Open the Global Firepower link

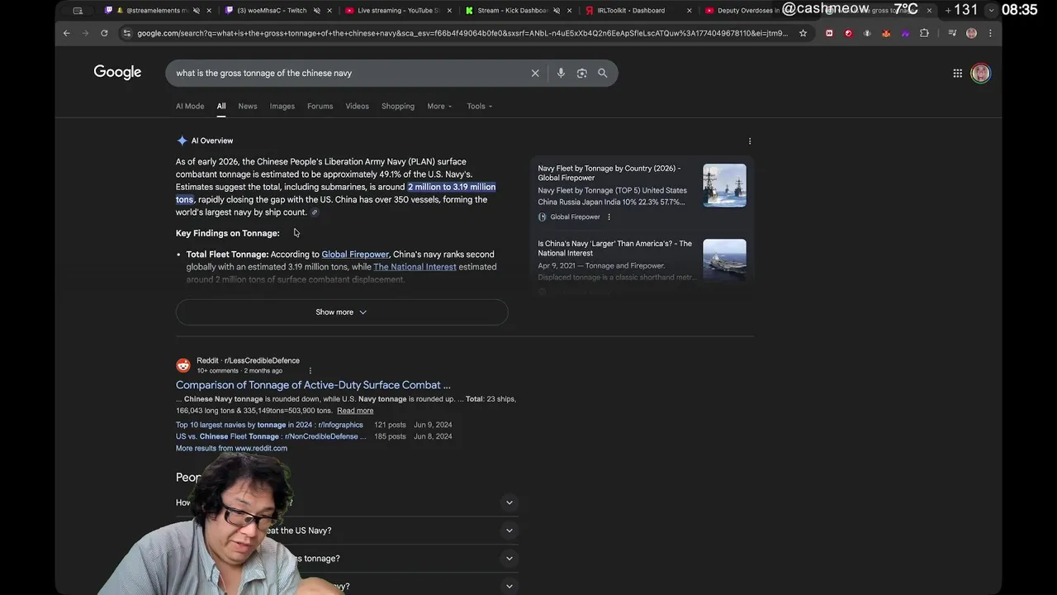coord(355,255)
